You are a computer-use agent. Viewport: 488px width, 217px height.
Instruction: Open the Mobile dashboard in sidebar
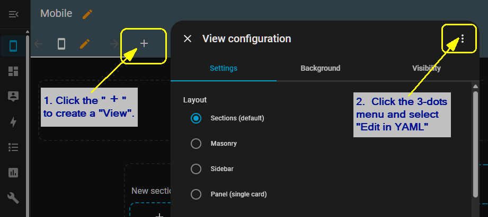tap(13, 46)
